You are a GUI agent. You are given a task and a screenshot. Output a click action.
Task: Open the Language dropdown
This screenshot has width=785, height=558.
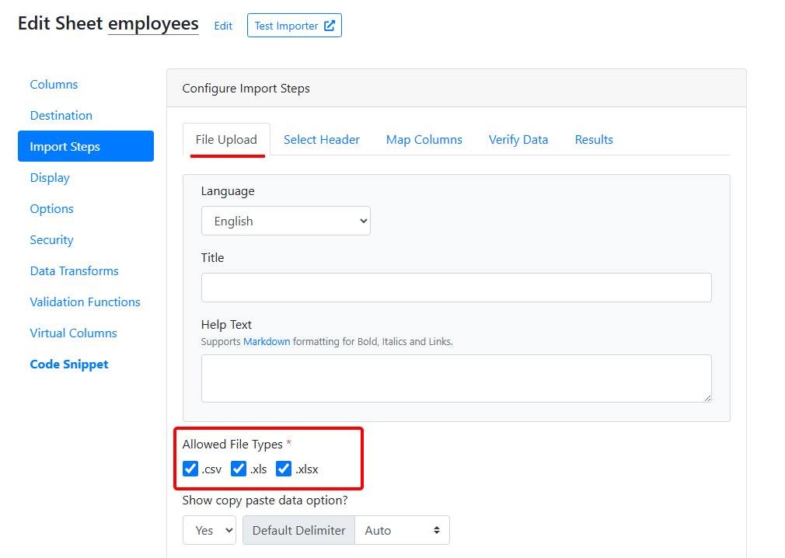point(286,221)
